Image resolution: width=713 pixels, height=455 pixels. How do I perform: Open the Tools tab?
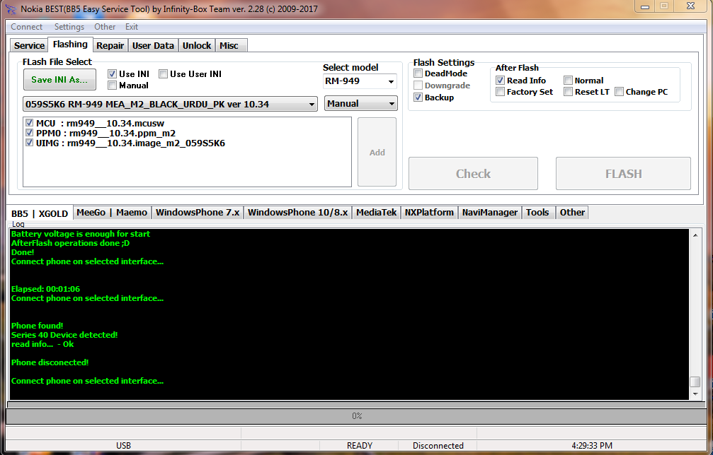[537, 212]
